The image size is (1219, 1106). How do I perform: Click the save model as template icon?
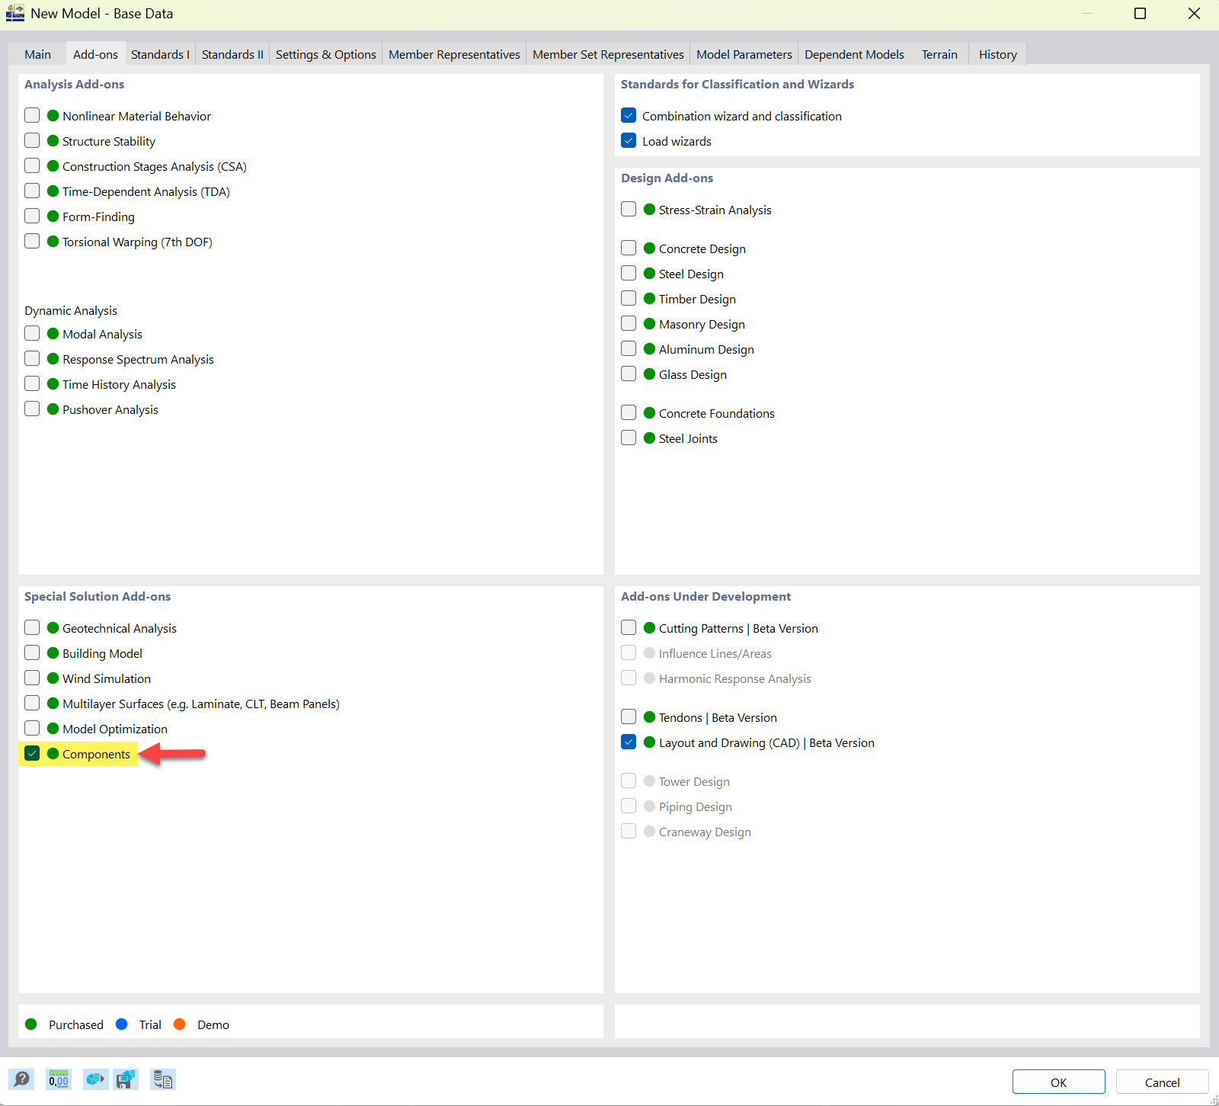pos(126,1079)
